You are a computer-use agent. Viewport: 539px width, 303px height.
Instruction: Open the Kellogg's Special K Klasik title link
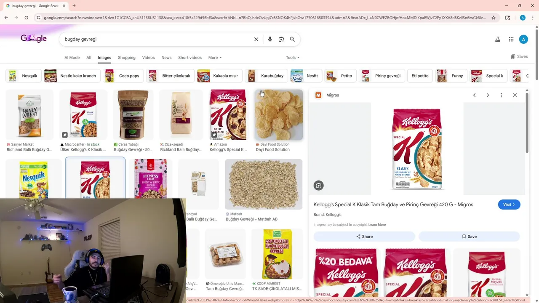(393, 205)
